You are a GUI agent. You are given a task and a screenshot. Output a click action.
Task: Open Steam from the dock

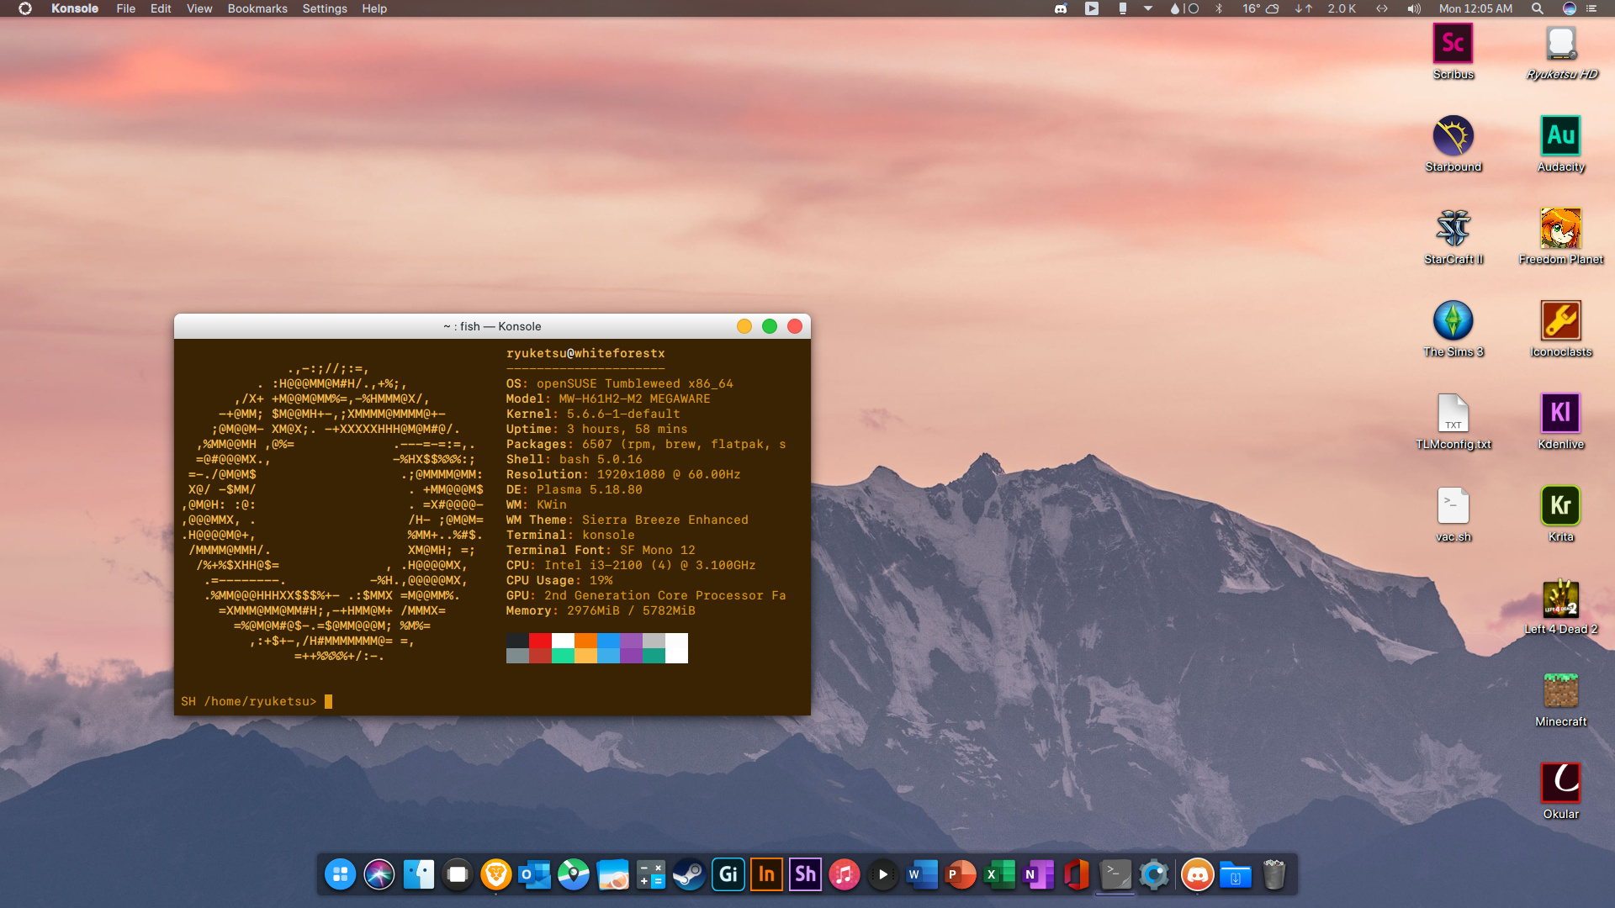click(x=689, y=875)
